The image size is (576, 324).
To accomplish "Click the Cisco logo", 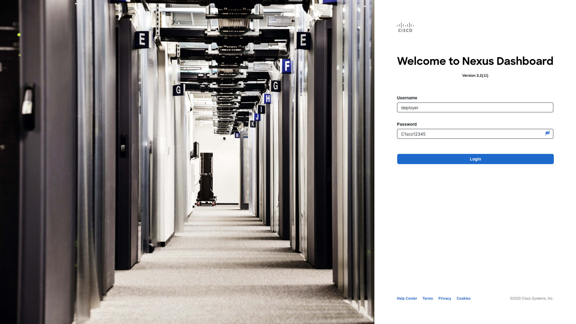I will tap(405, 27).
